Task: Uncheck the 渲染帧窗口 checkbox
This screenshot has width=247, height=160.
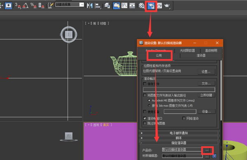Action: coord(144,118)
